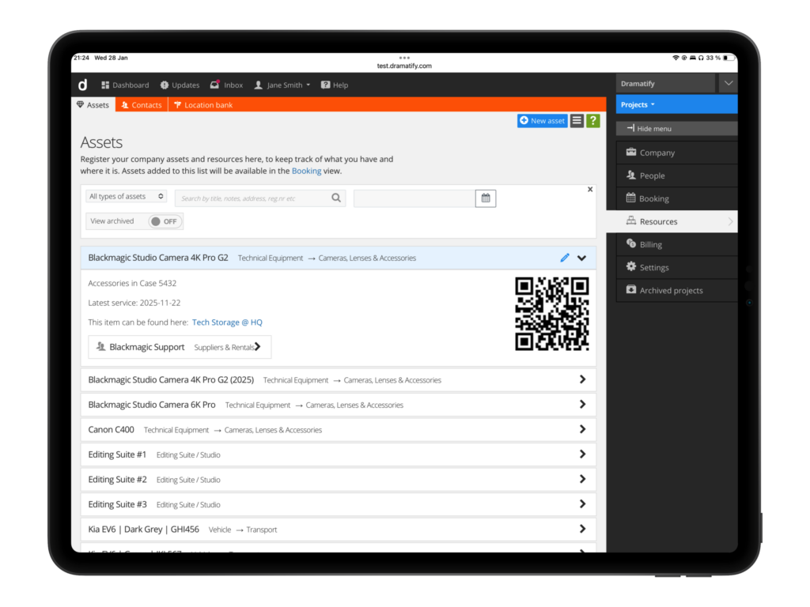Create a new asset with the New asset button
Image resolution: width=810 pixels, height=607 pixels.
click(541, 121)
